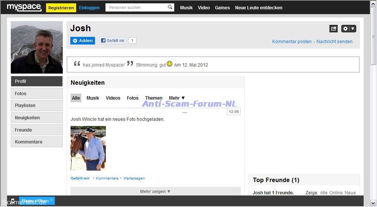Open the gear settings dropdown
Viewport: 377px width, 207px height.
(x=348, y=29)
